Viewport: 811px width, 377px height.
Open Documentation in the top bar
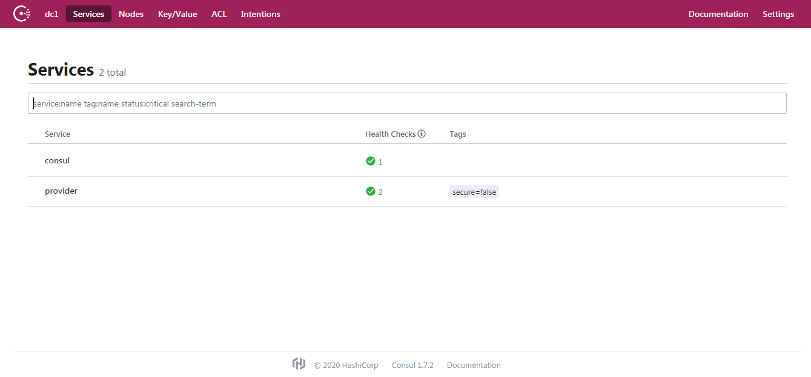[x=718, y=14]
